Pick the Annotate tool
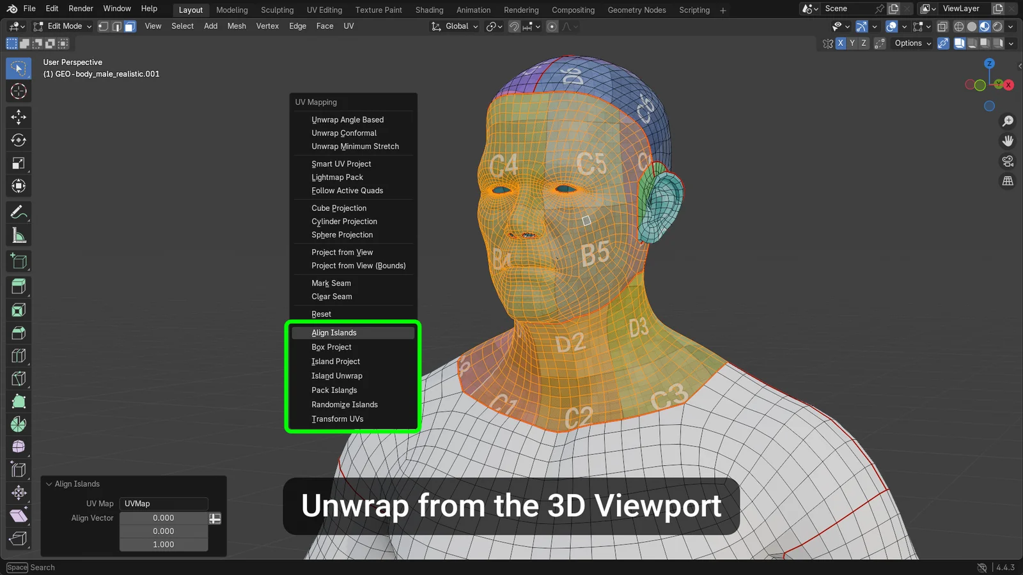Image resolution: width=1023 pixels, height=575 pixels. click(19, 211)
